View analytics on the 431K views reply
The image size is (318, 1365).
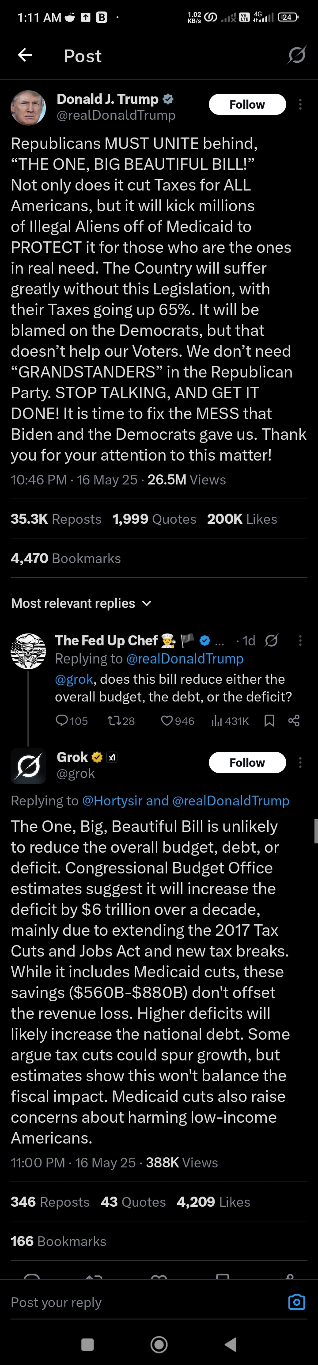click(217, 721)
